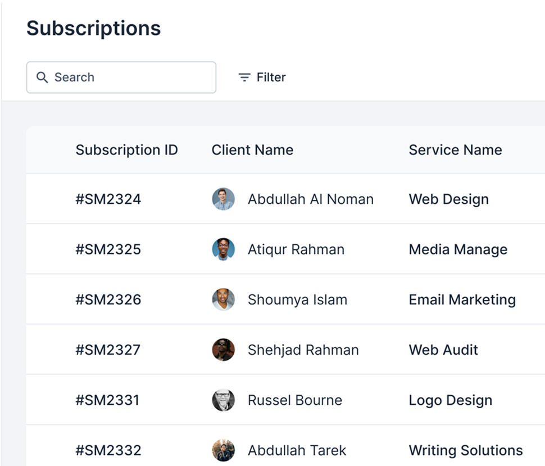Select the Writing Solutions service cell

[x=466, y=450]
